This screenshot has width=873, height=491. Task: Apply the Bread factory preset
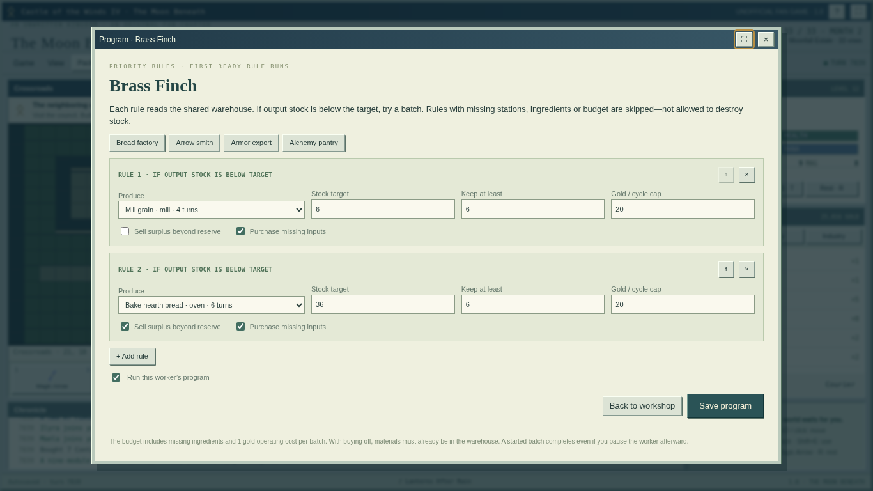tap(137, 143)
